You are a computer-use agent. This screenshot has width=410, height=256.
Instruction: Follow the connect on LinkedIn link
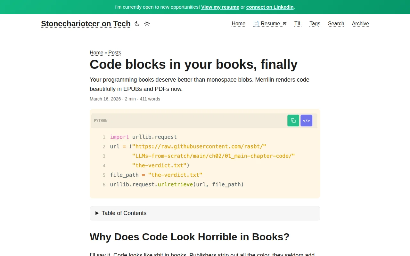tap(270, 7)
